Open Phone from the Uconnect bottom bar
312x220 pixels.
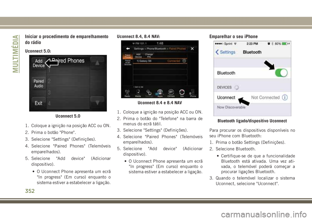click(x=193, y=93)
